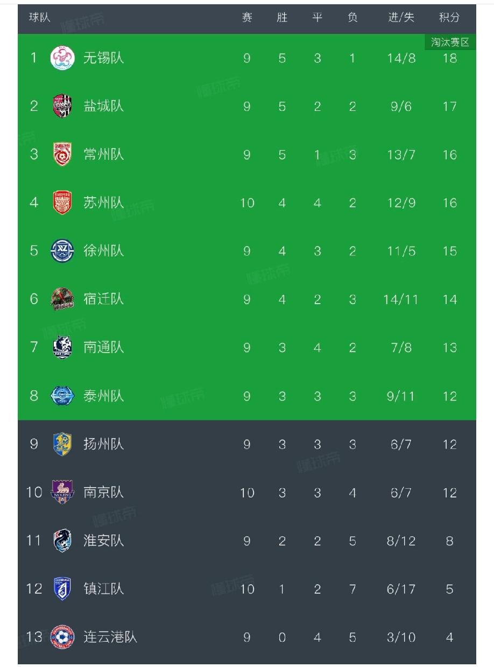Select the 徐州队 team emblem

tap(62, 251)
